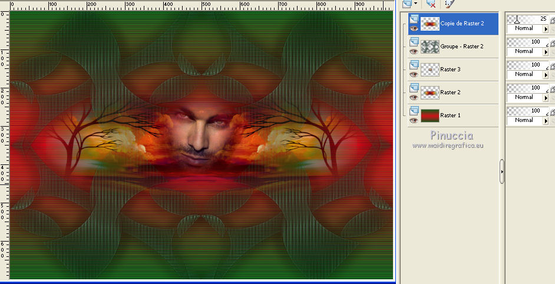Click the man's face on the canvas
Image resolution: width=555 pixels, height=284 pixels.
(x=199, y=136)
